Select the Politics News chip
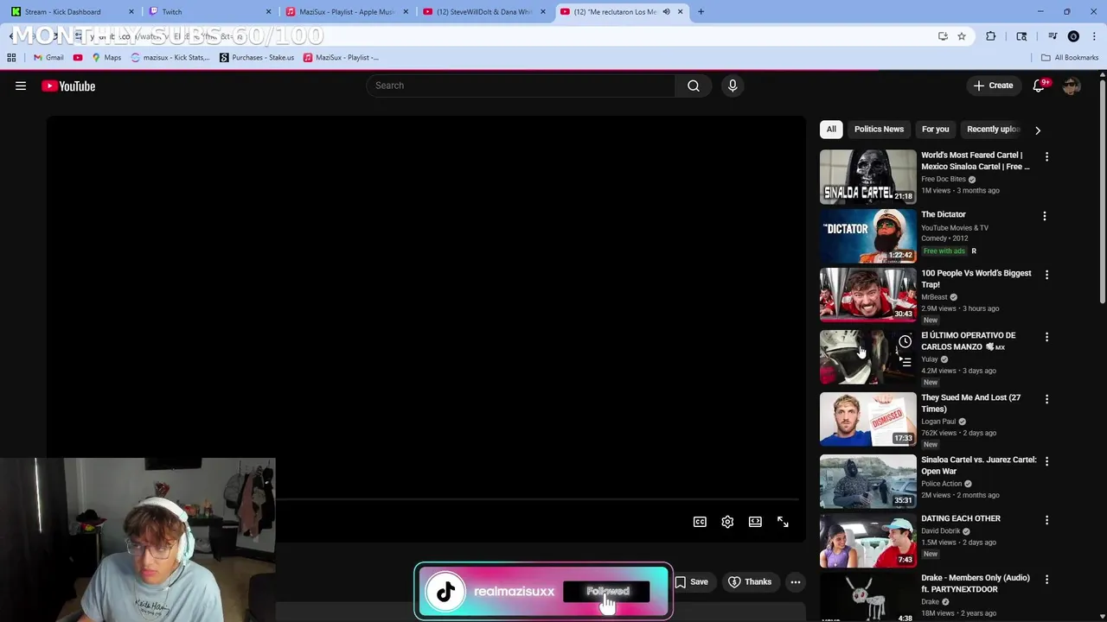Image resolution: width=1107 pixels, height=622 pixels. (x=879, y=129)
